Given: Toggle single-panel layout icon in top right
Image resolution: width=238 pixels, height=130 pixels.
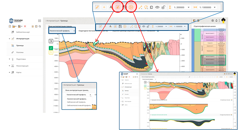Looking at the screenshot, I should click(194, 21).
